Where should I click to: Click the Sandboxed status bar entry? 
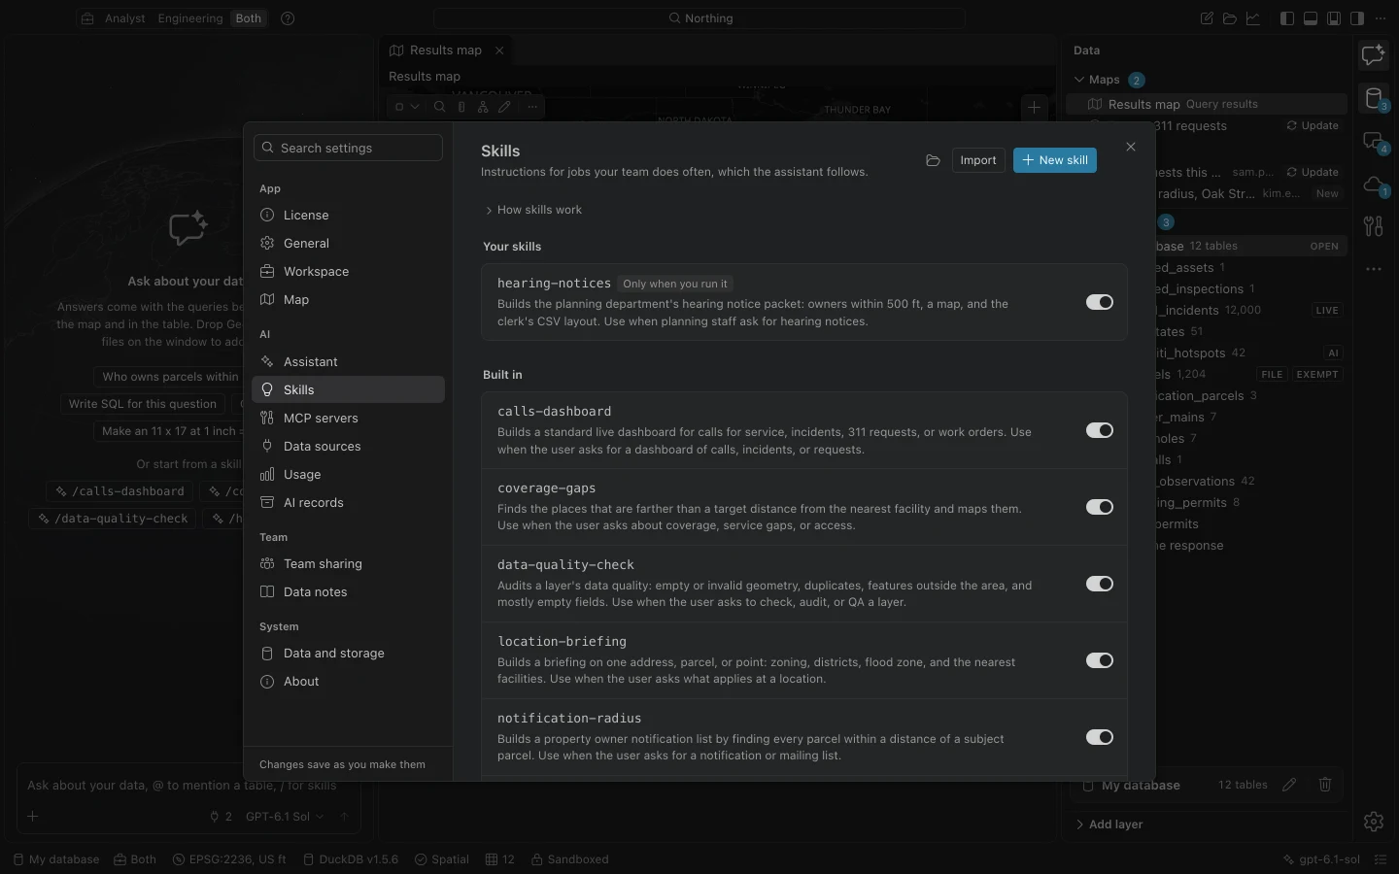point(569,859)
